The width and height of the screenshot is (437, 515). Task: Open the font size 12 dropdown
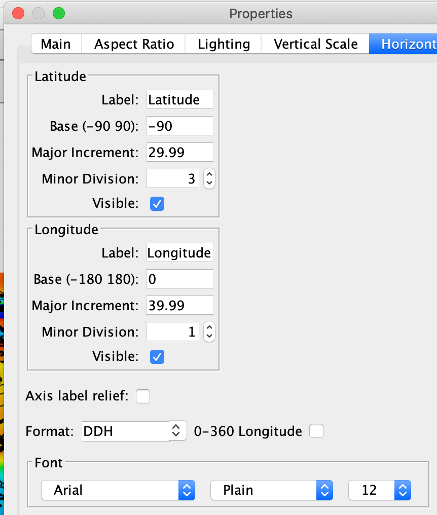(379, 490)
